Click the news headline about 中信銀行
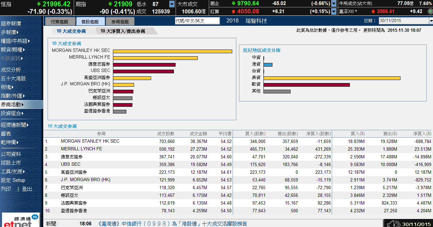Viewport: 433px width, 227px height. 172,224
